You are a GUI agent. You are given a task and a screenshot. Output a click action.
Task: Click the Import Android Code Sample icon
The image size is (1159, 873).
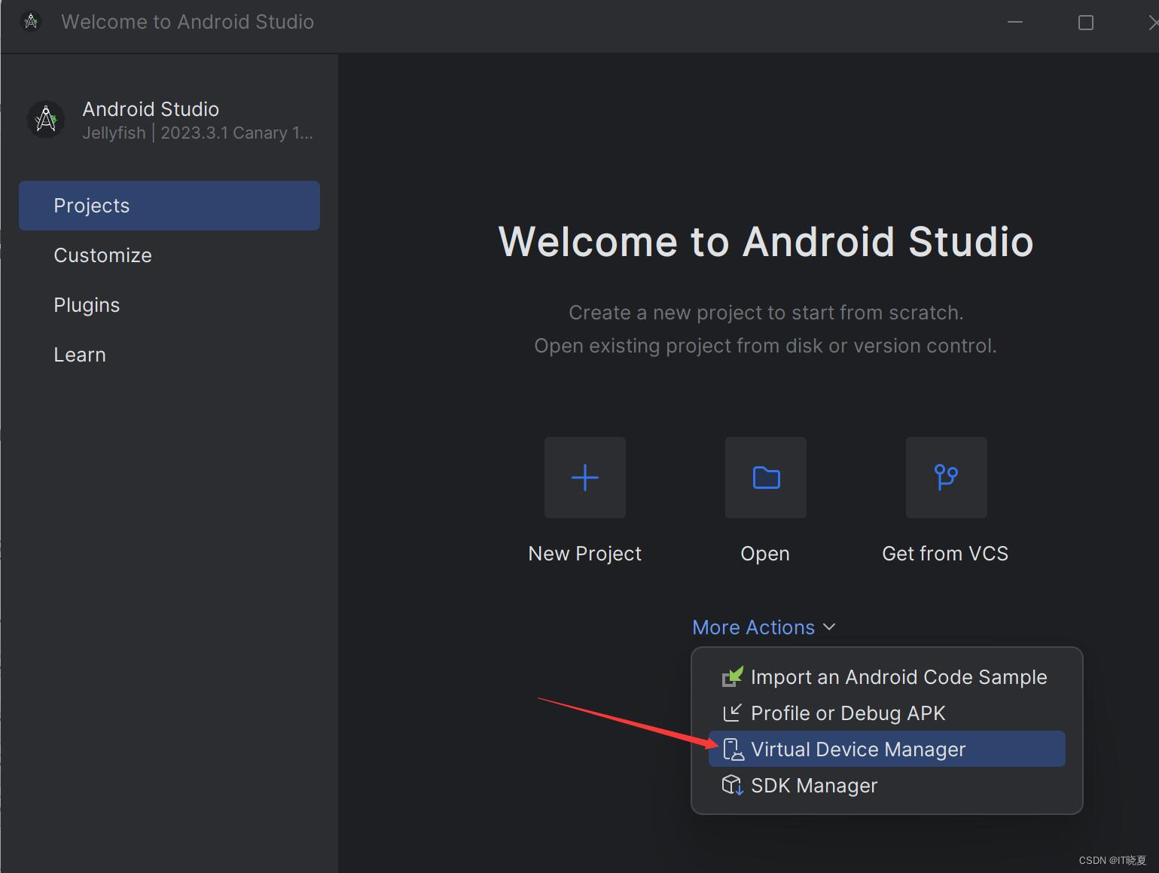click(x=733, y=676)
